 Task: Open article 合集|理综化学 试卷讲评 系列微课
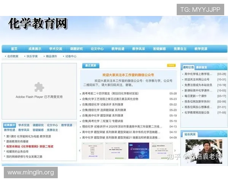(103, 105)
